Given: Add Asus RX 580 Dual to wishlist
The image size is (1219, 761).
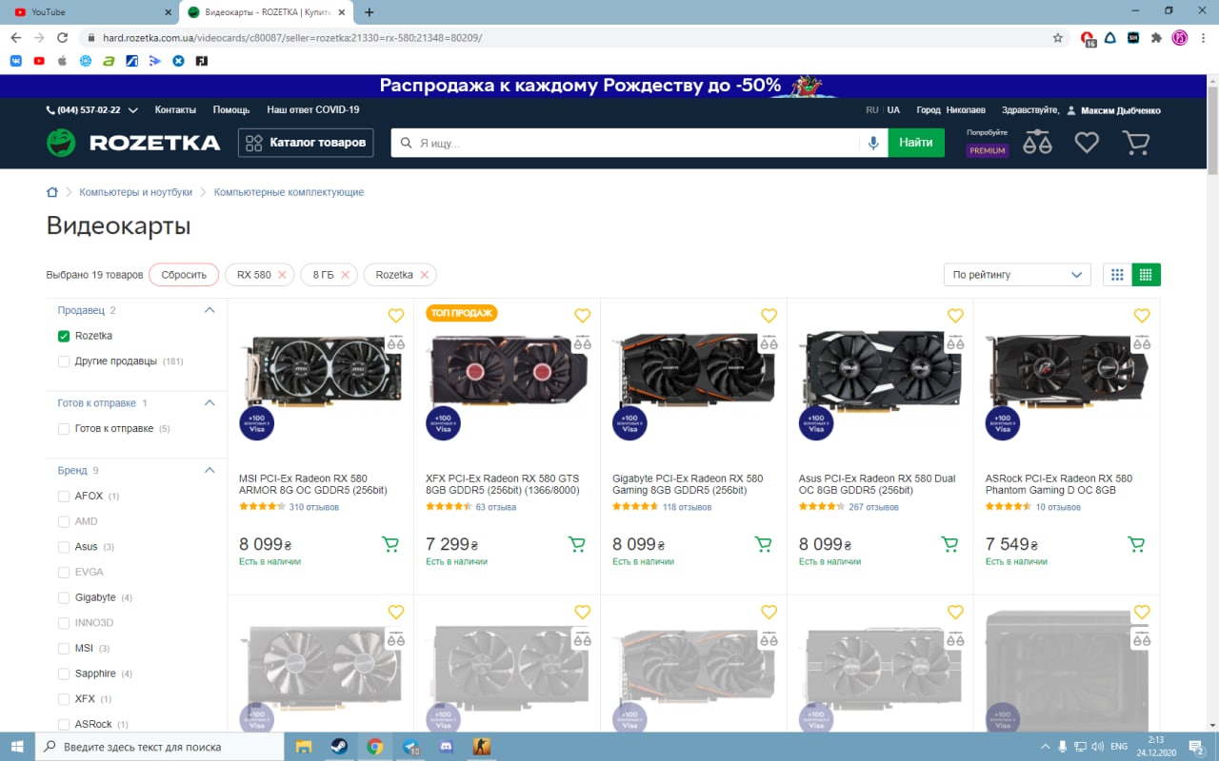Looking at the screenshot, I should (955, 316).
